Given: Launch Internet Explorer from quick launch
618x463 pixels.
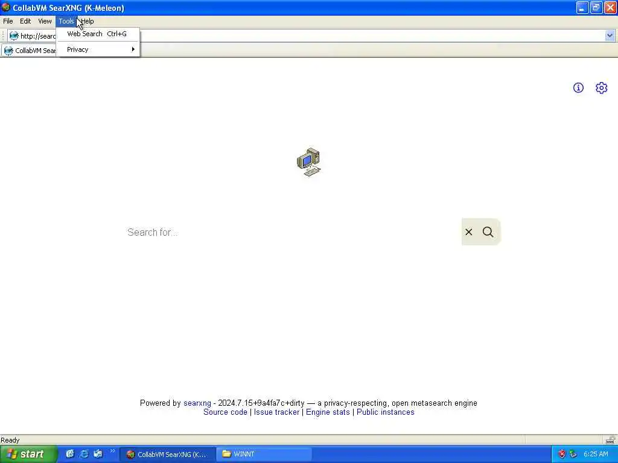Looking at the screenshot, I should pos(84,454).
